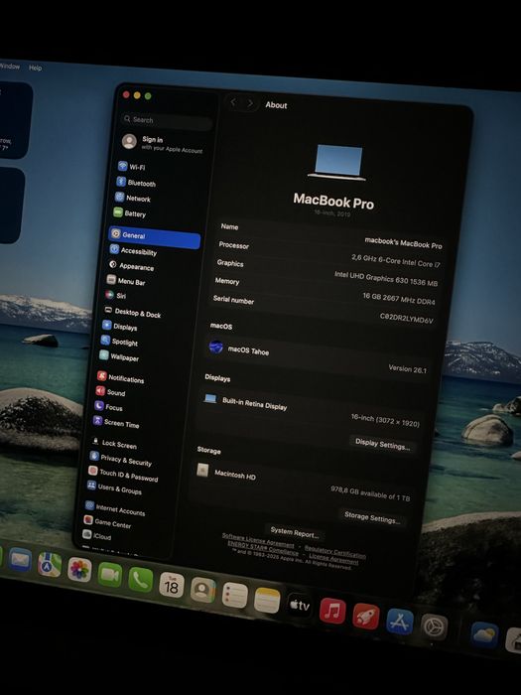Open the yellow Notes app in Dock

(267, 601)
